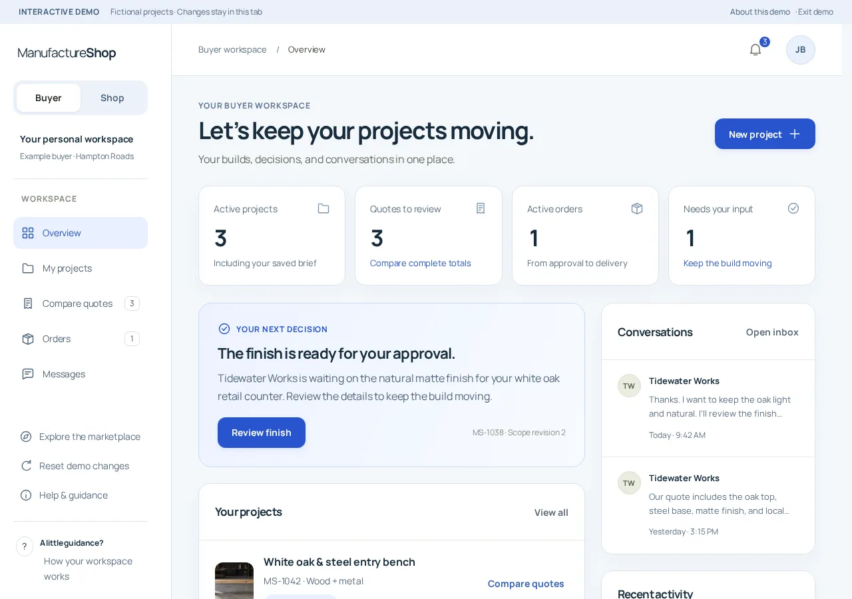852x599 pixels.
Task: Click the Buyer workspace breadcrumb
Action: (x=232, y=49)
